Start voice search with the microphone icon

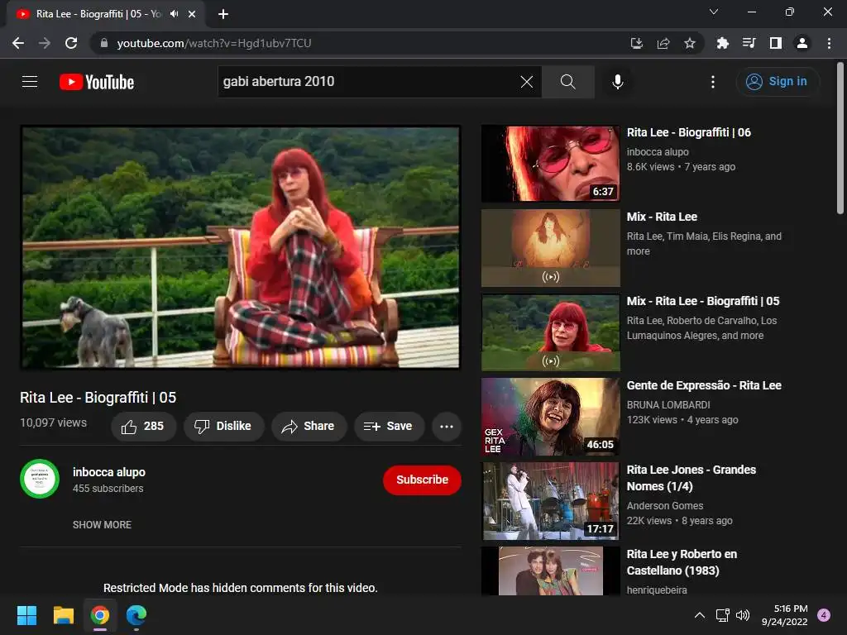(618, 82)
